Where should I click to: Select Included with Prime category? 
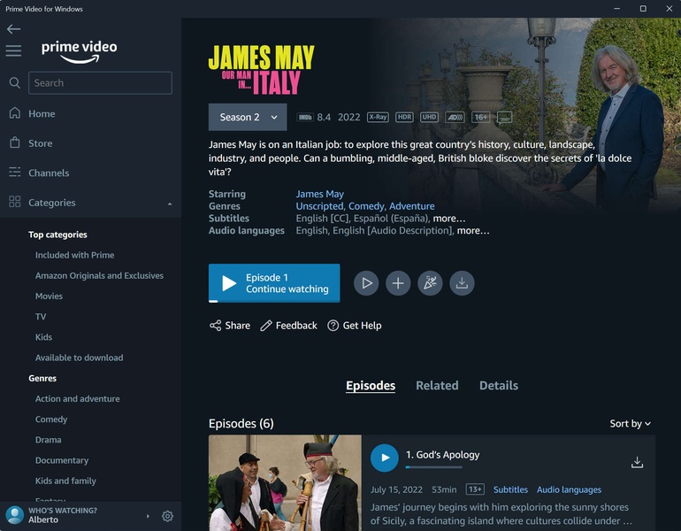[x=74, y=255]
